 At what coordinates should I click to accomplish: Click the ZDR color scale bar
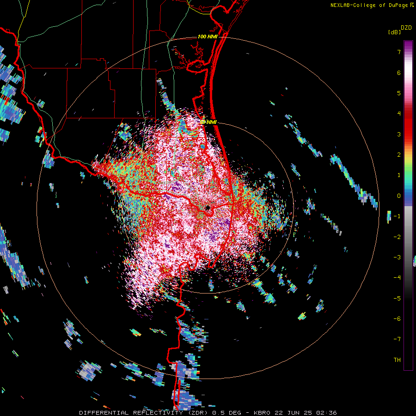pyautogui.click(x=408, y=205)
